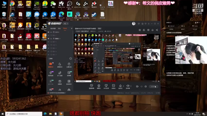The width and height of the screenshot is (207, 116).
Task: Open the mode switch pill near logo
Action: click(x=65, y=23)
